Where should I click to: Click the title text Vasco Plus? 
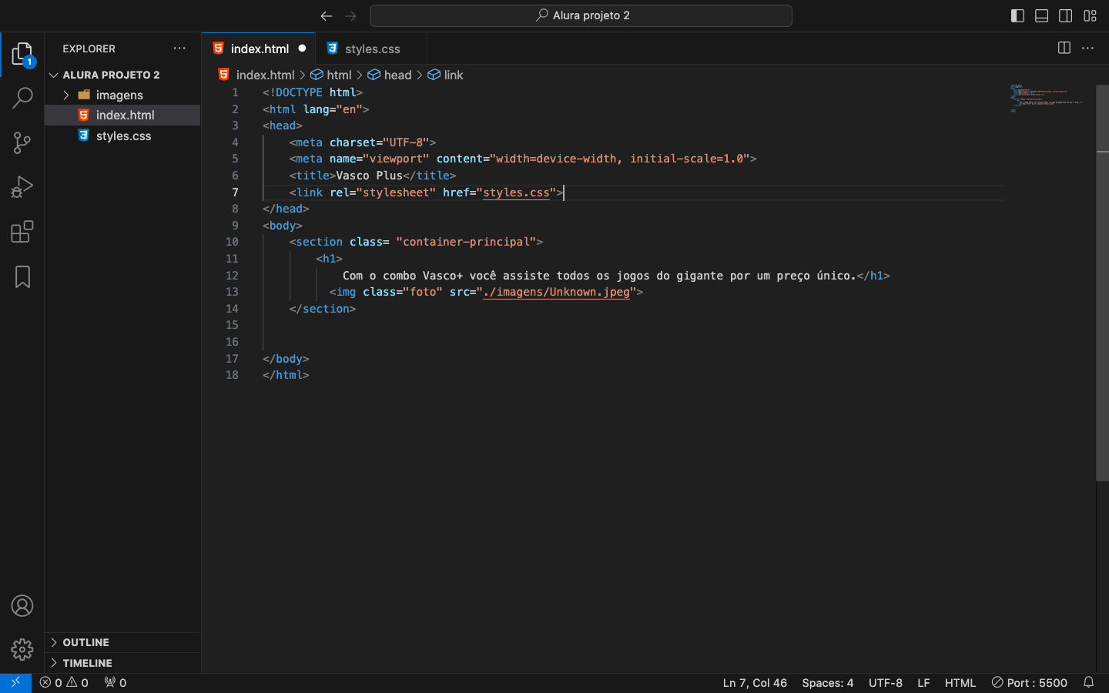pyautogui.click(x=369, y=176)
